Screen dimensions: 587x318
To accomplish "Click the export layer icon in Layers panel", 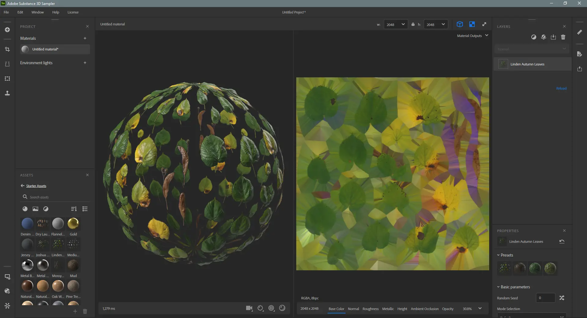I will (553, 37).
